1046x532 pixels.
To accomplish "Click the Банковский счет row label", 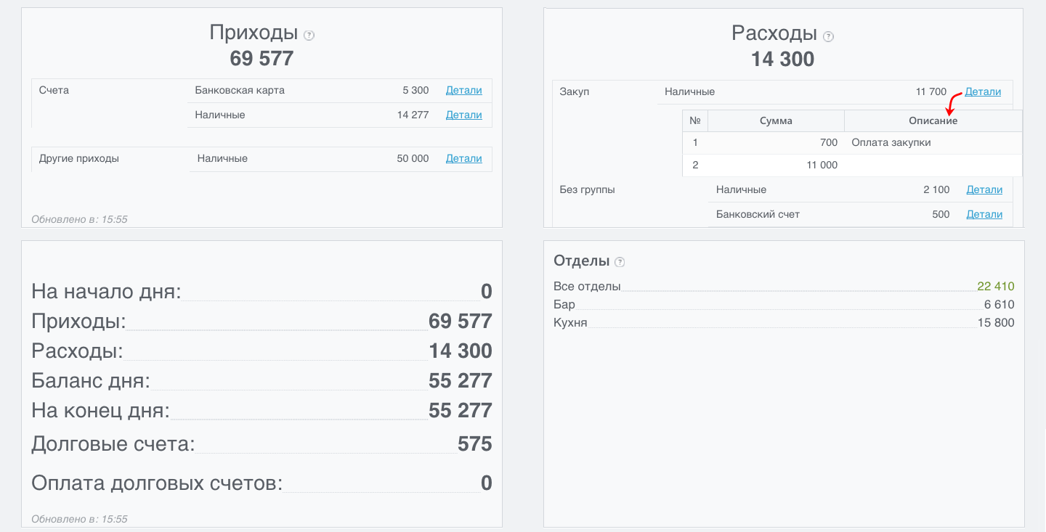I will pos(758,214).
